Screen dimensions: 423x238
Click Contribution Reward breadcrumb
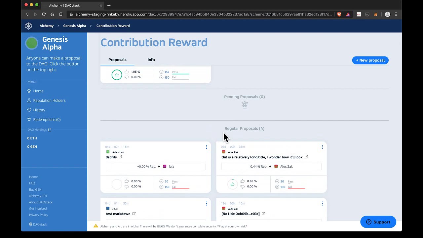click(x=113, y=26)
